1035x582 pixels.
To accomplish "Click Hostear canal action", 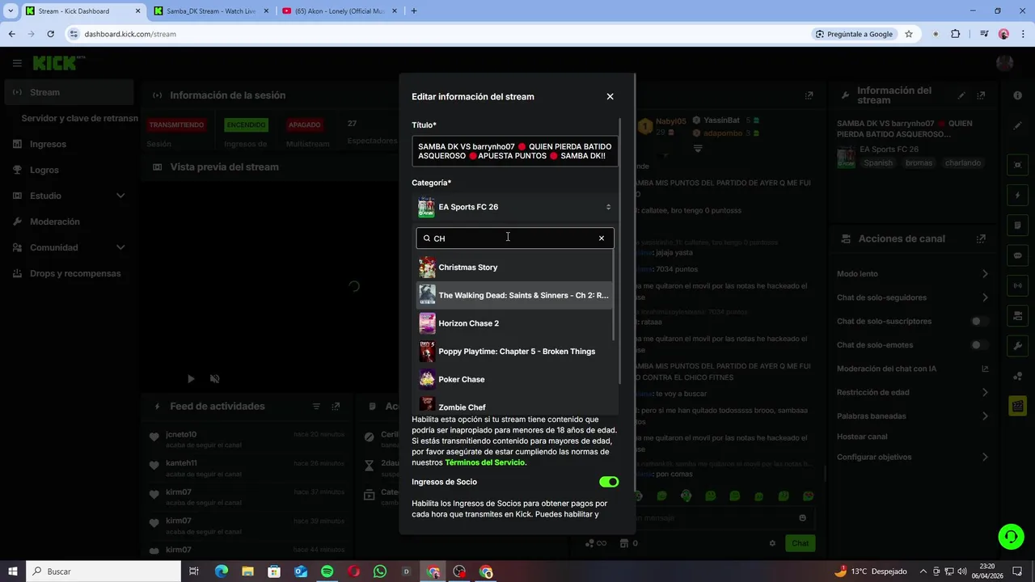I will pos(862,436).
